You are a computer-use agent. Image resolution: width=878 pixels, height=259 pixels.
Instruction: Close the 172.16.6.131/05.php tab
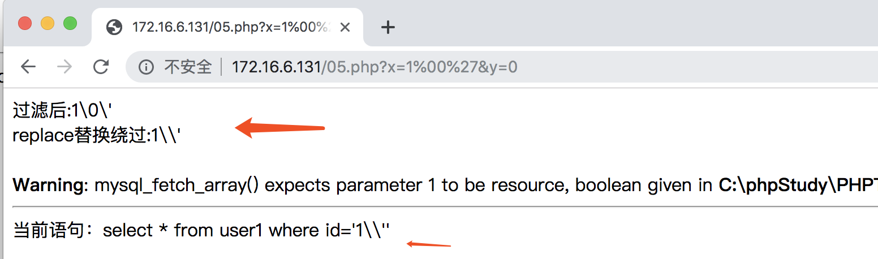[345, 27]
